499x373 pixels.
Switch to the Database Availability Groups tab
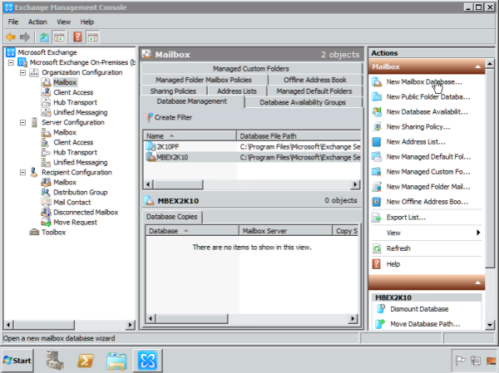tap(303, 102)
